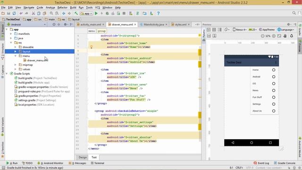Select About Us radio button in preview
The height and width of the screenshot is (170, 302).
(x=274, y=111)
